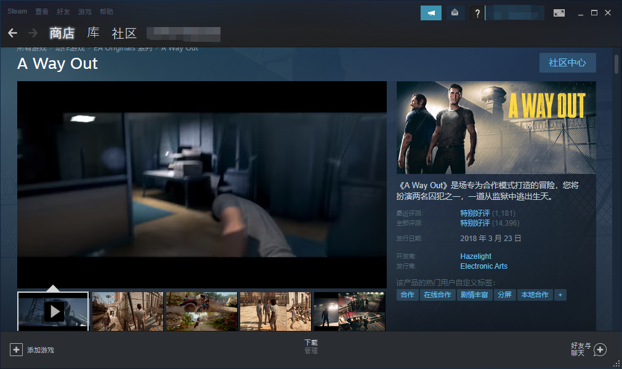
Task: Play the trailer video thumbnail
Action: tap(53, 312)
